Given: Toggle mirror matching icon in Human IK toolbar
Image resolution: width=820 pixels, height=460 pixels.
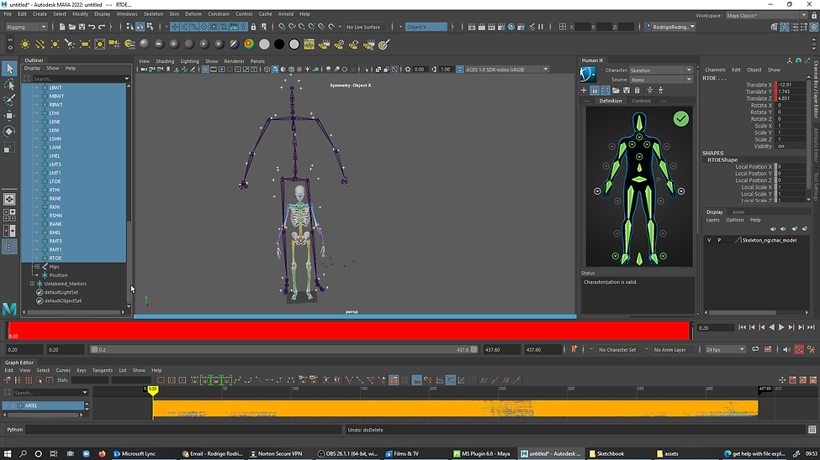Looking at the screenshot, I should tap(605, 91).
